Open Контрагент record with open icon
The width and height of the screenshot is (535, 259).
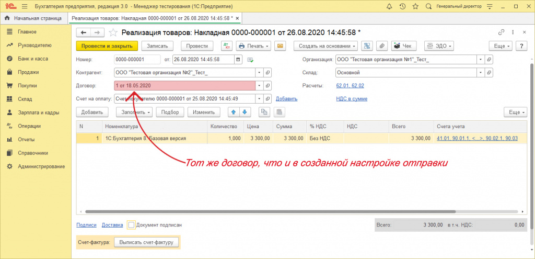click(268, 72)
